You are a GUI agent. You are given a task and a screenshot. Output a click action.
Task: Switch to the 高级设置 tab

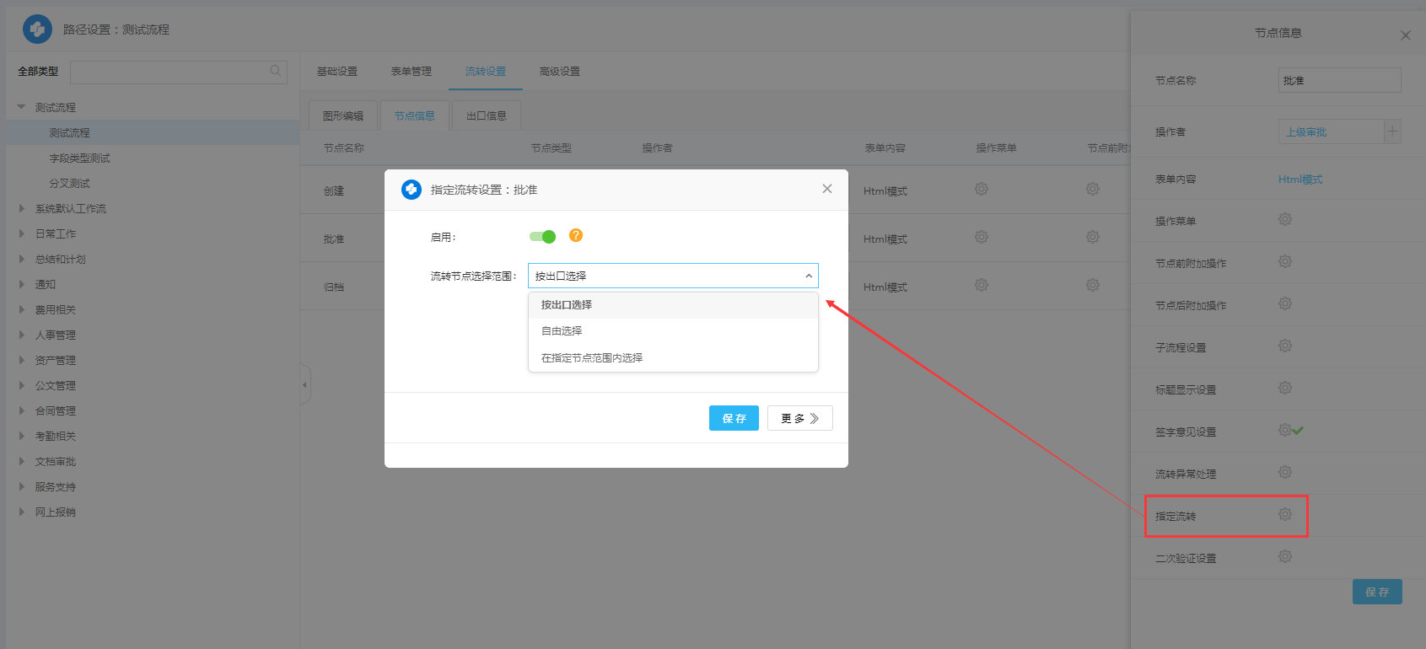[x=559, y=72]
